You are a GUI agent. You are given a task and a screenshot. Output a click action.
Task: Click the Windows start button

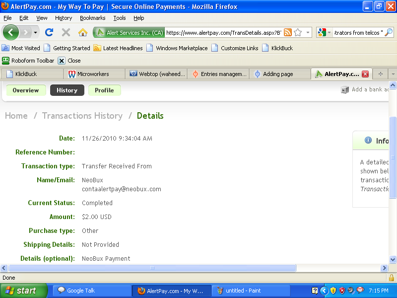[24, 291]
